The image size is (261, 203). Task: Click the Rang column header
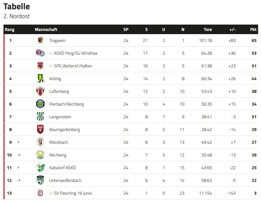10,29
